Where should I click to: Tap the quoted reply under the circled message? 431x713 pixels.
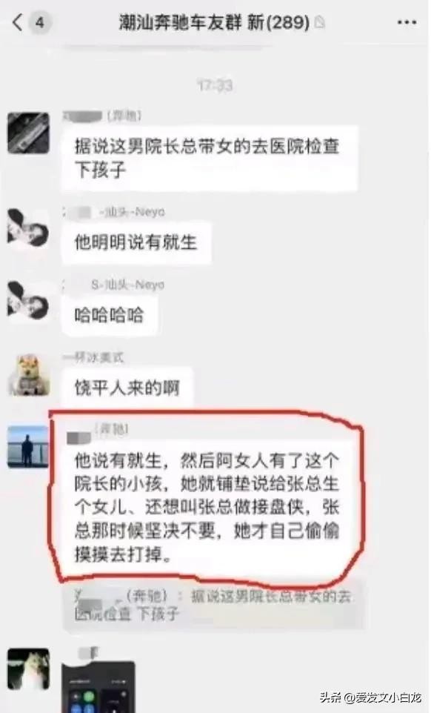click(x=213, y=606)
